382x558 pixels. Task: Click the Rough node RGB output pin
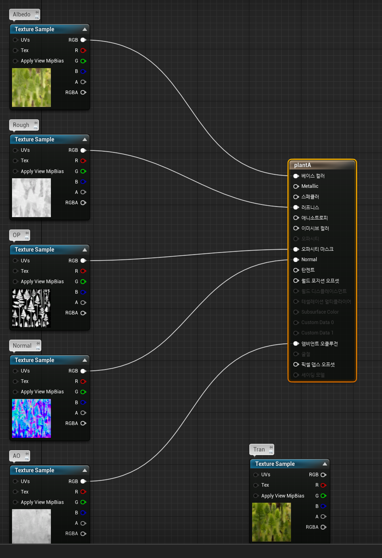pos(83,150)
